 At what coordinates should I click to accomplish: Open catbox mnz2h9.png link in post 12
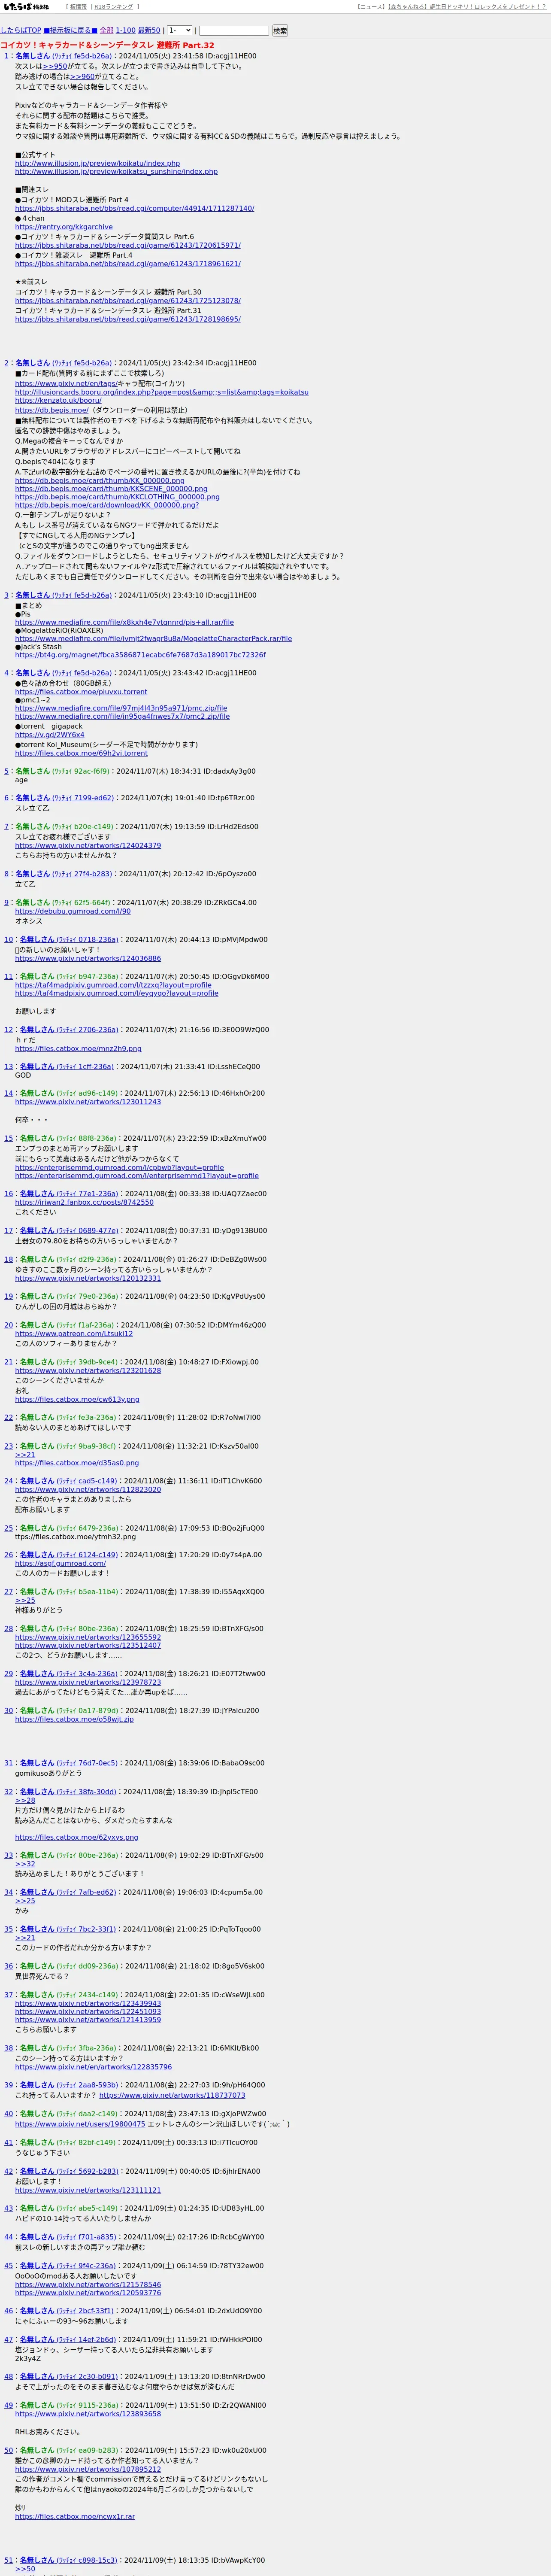pyautogui.click(x=78, y=1049)
